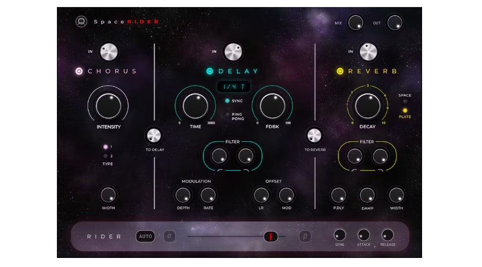Viewport: 482px width, 267px height.
Task: Click the modulation RATE knob
Action: pyautogui.click(x=208, y=195)
